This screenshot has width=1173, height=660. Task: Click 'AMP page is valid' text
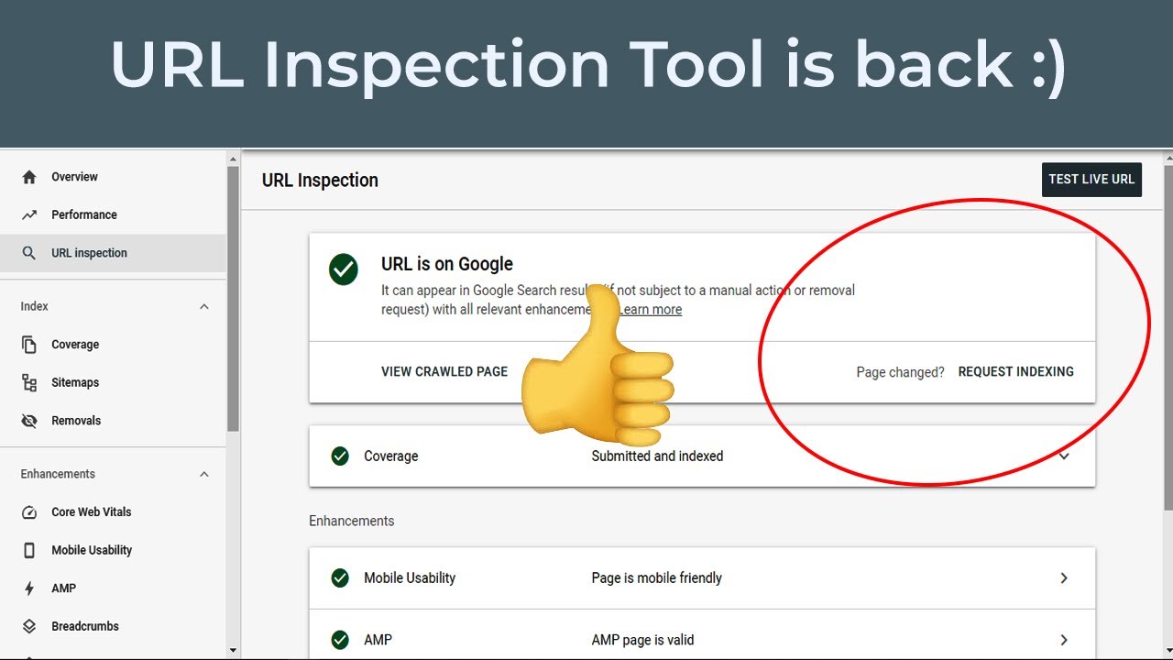pos(642,640)
